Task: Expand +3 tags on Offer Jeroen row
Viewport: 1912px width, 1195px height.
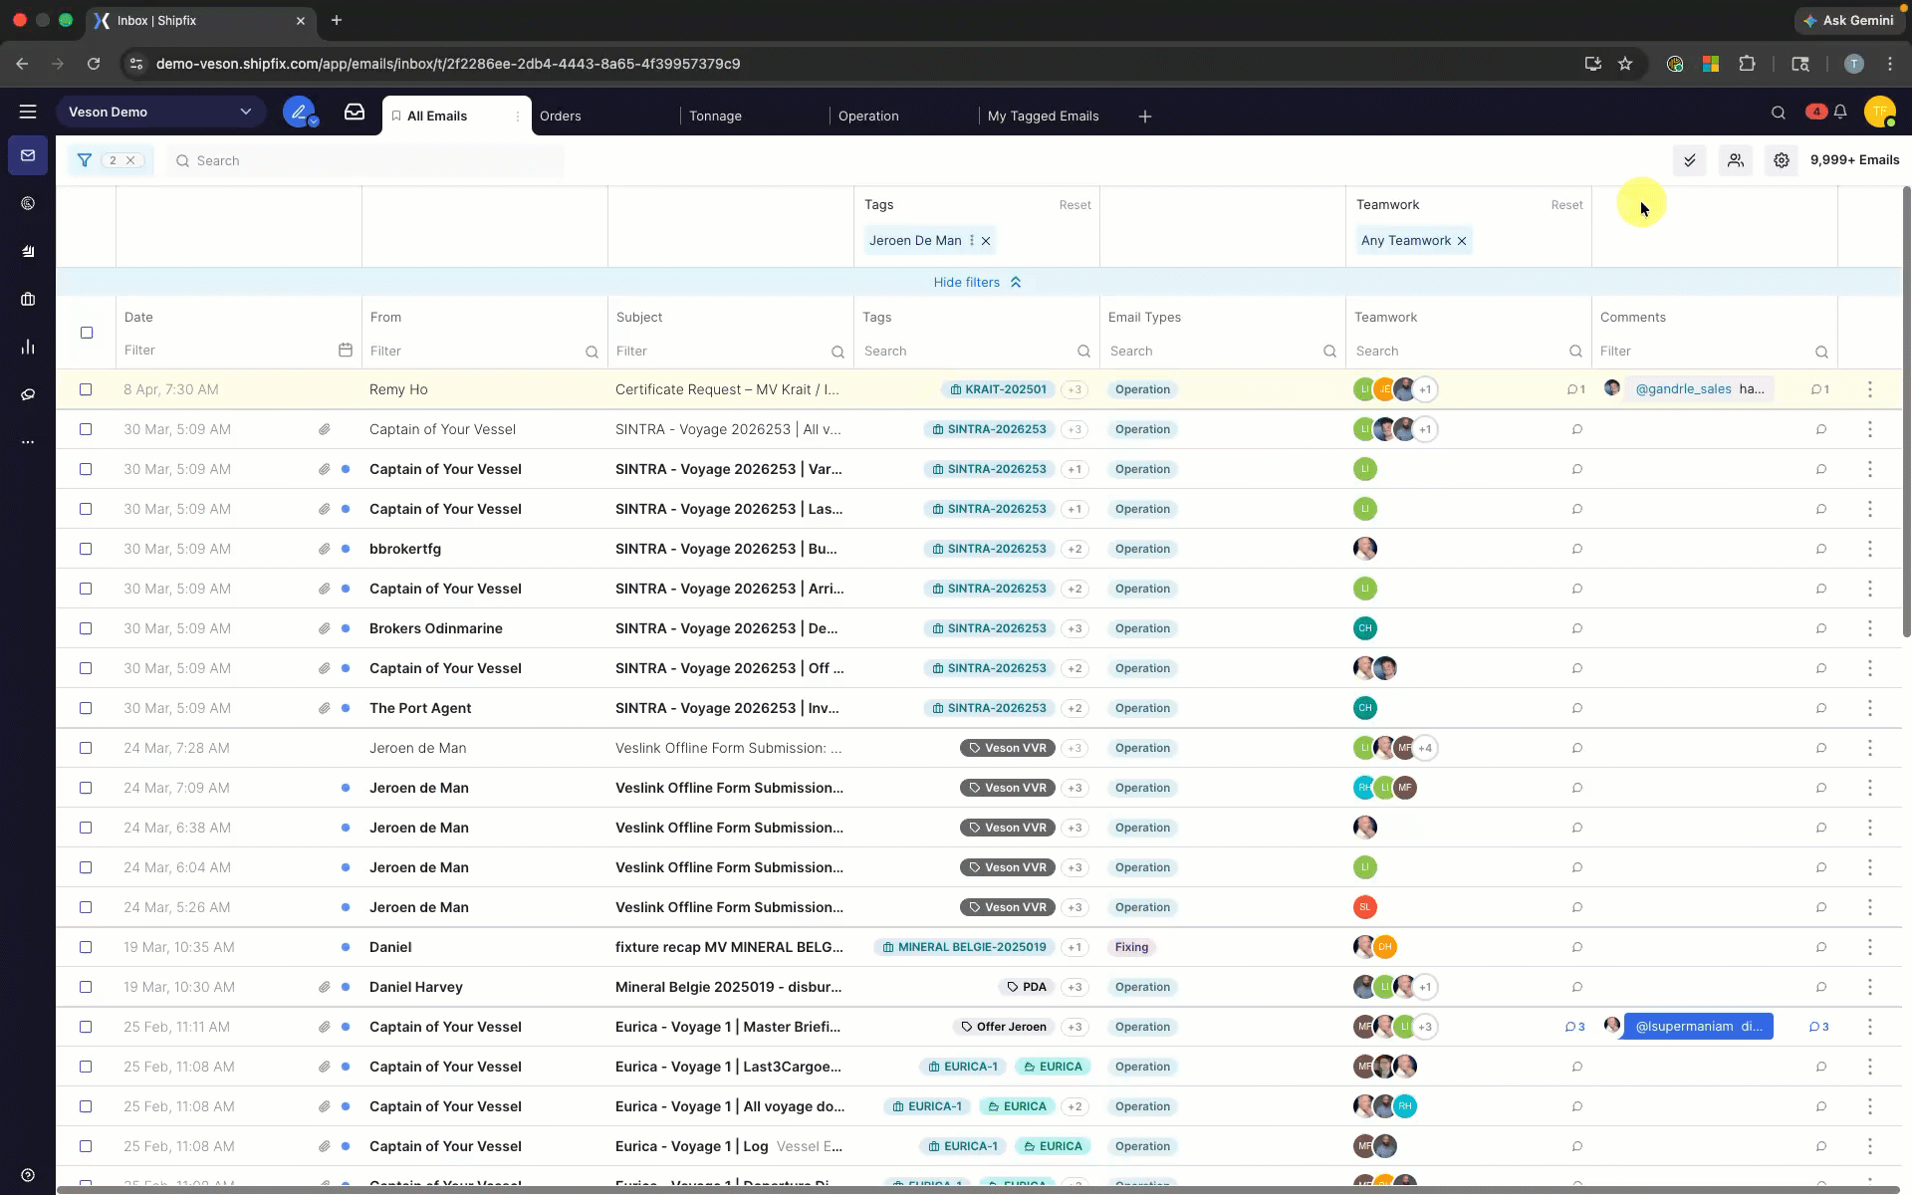Action: (1075, 1027)
